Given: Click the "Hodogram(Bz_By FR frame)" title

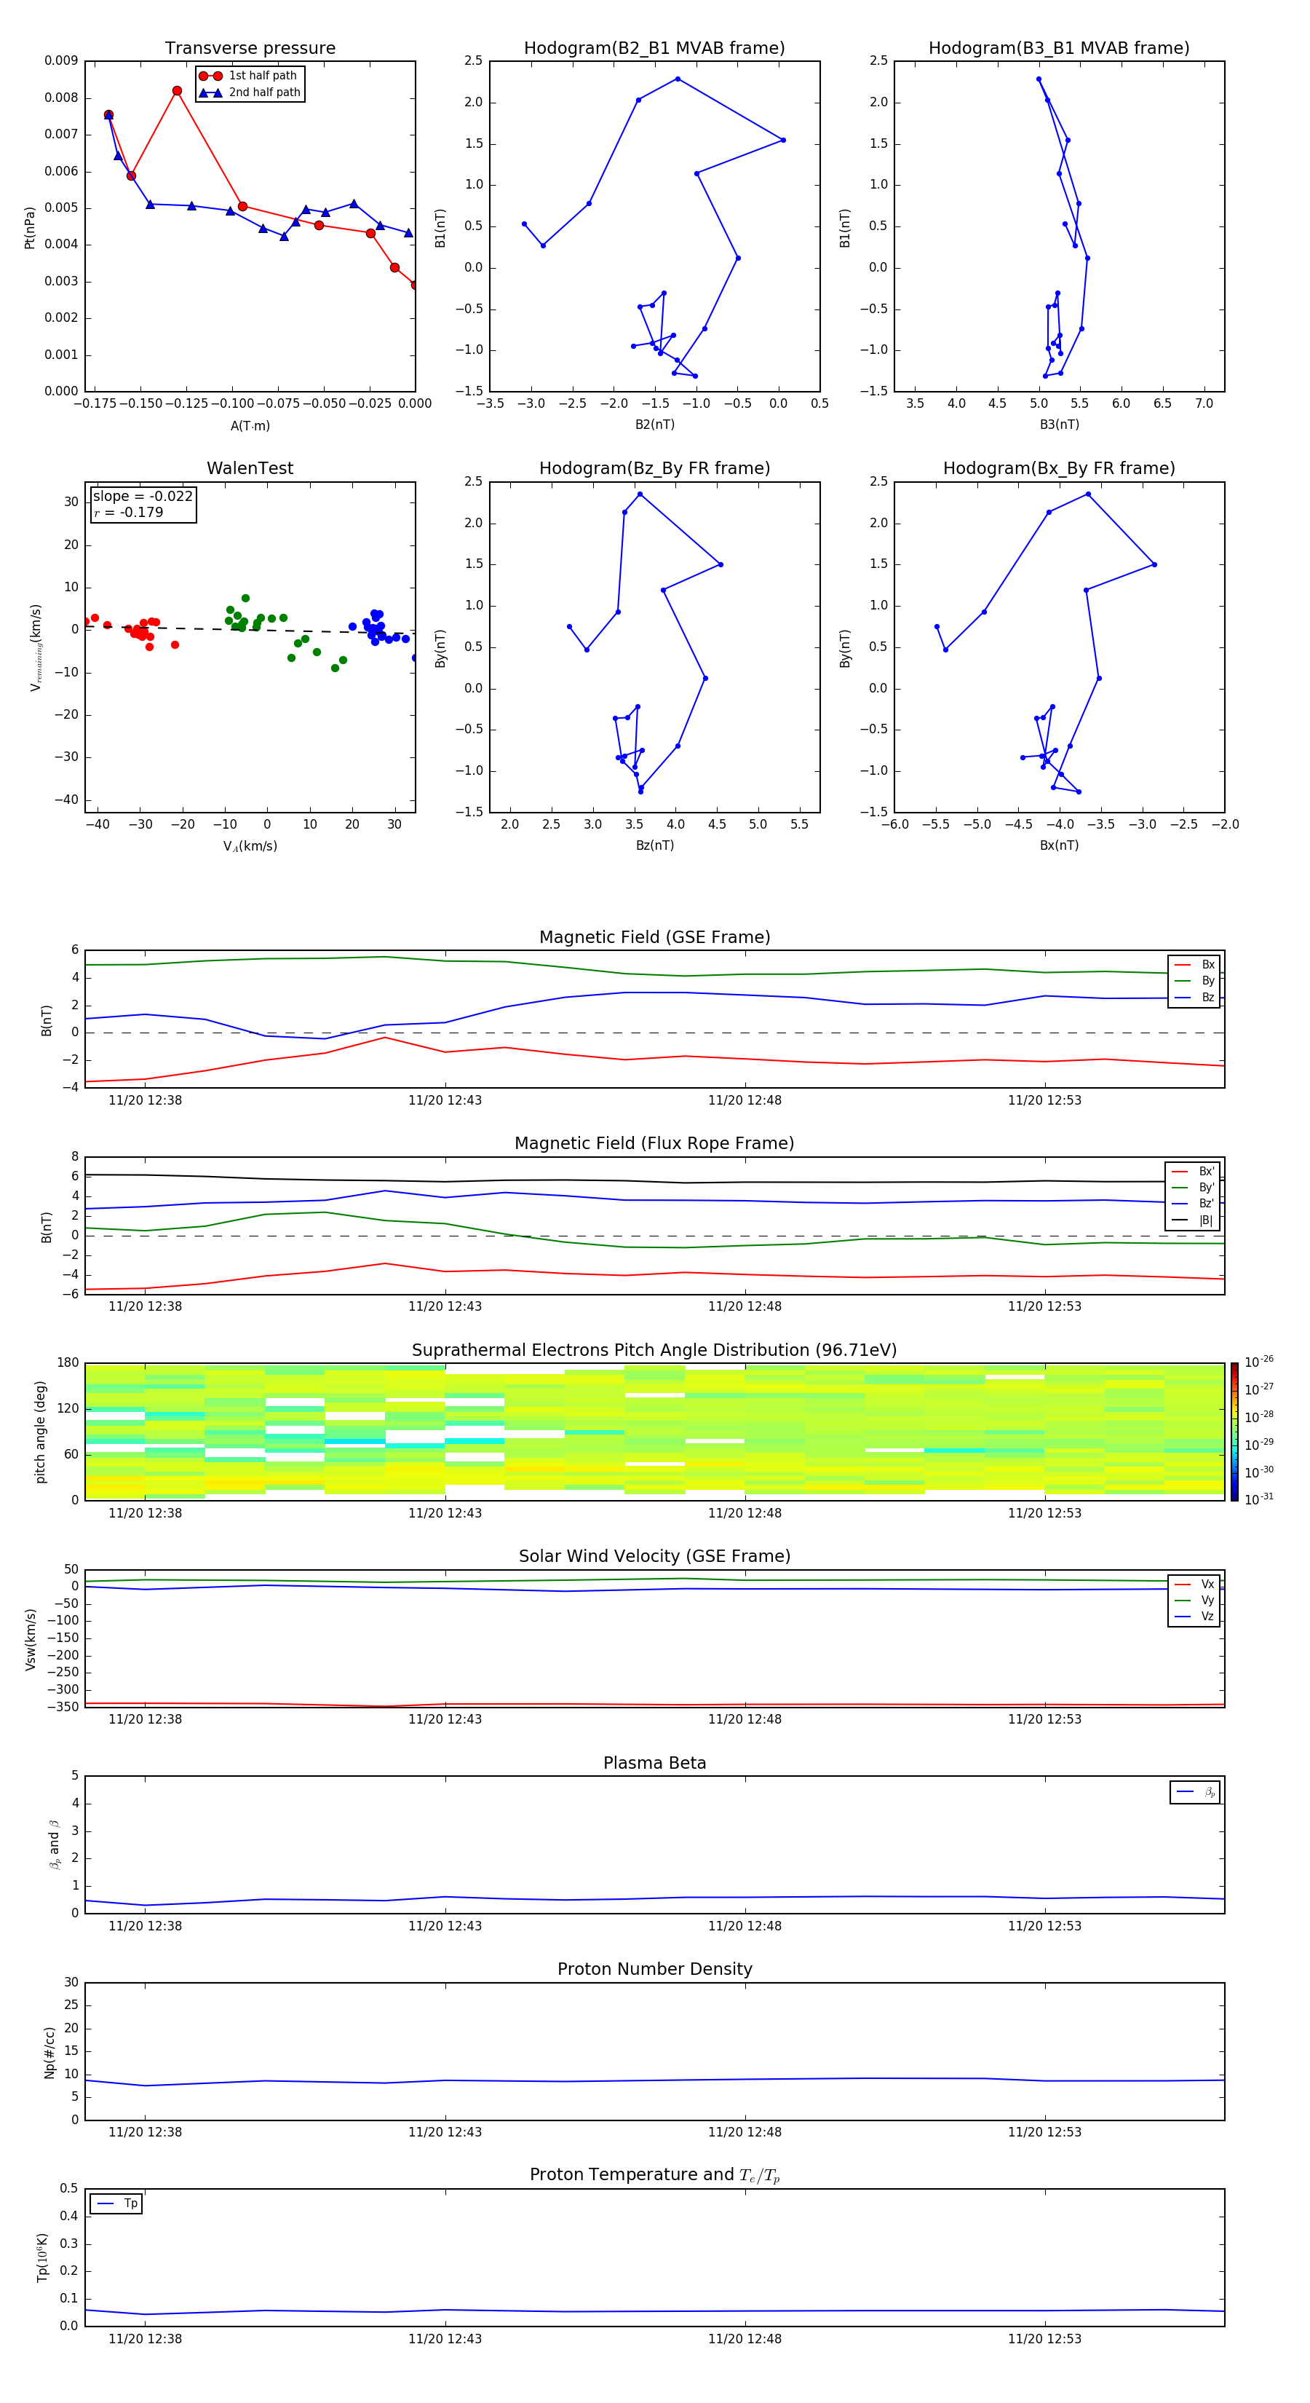Looking at the screenshot, I should (654, 468).
